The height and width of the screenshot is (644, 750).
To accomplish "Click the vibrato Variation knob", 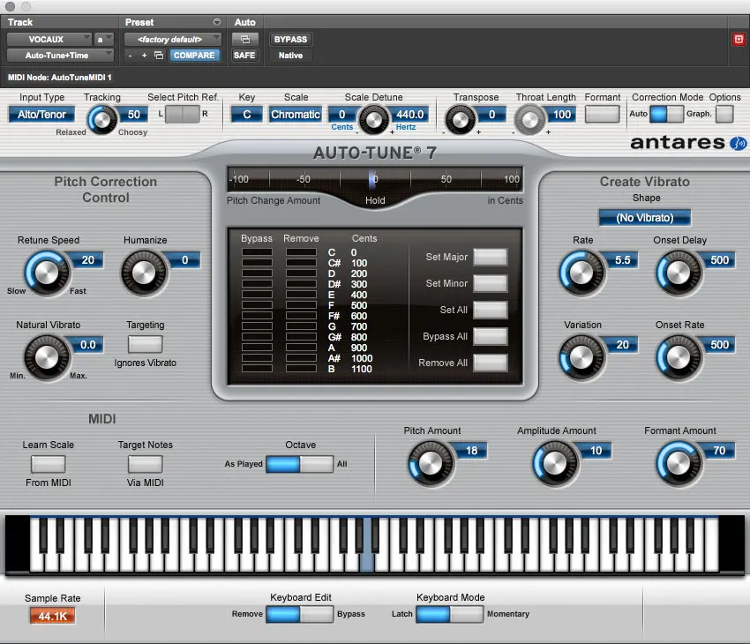I will (x=581, y=357).
